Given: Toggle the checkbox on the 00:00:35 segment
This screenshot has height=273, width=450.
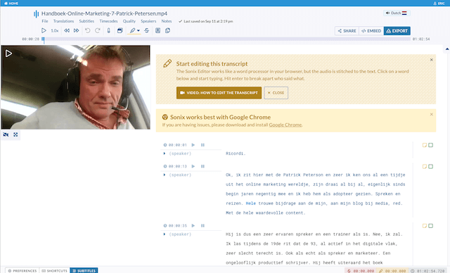Looking at the screenshot, I should pos(431,226).
